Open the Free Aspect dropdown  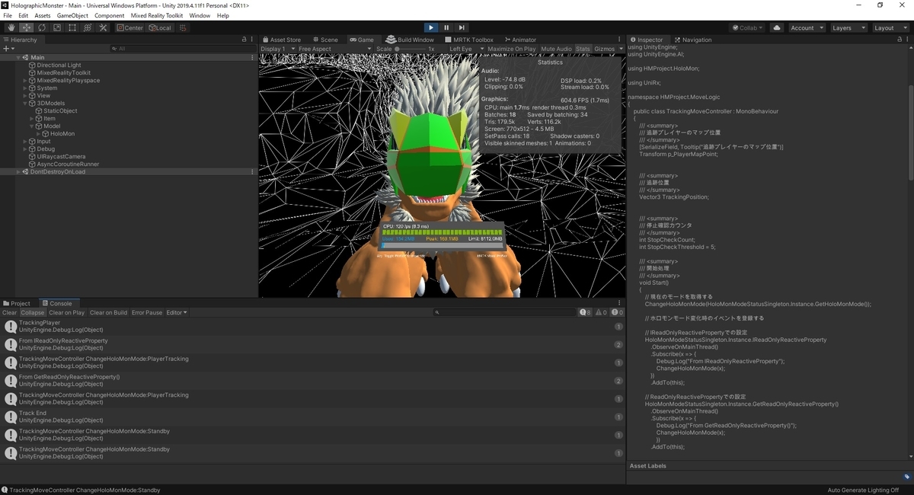coord(334,49)
